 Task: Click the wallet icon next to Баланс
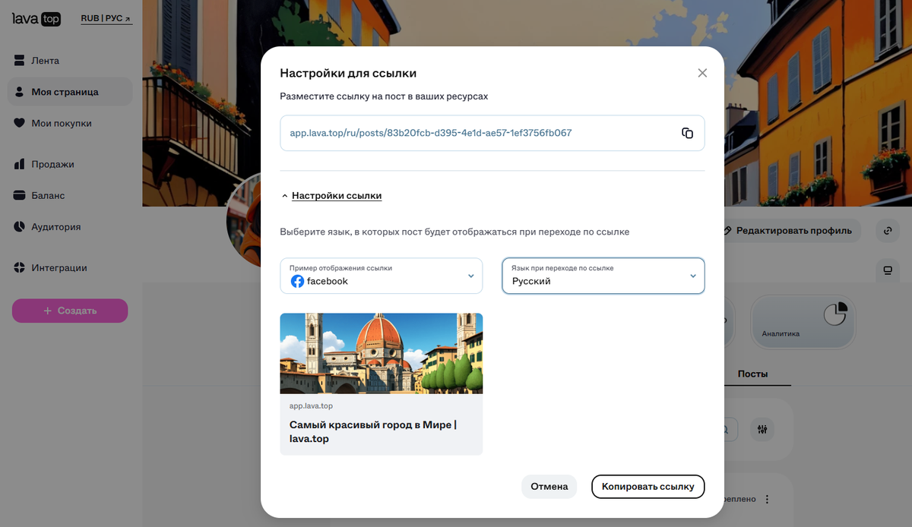(19, 195)
